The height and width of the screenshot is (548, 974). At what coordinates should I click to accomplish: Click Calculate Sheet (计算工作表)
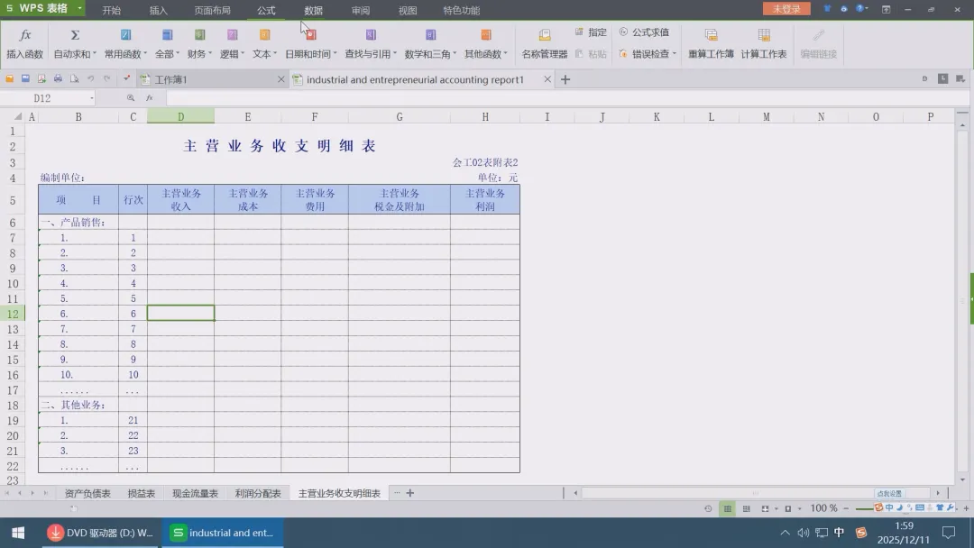point(764,43)
